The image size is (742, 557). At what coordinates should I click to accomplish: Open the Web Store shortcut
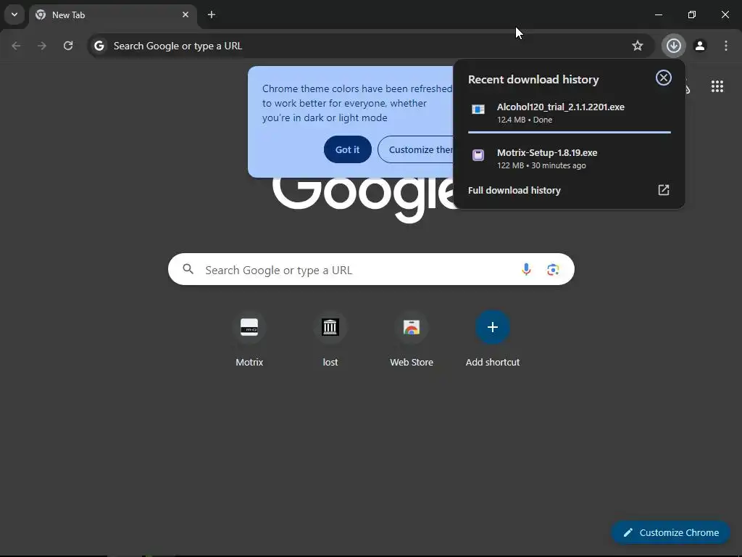[x=412, y=338]
